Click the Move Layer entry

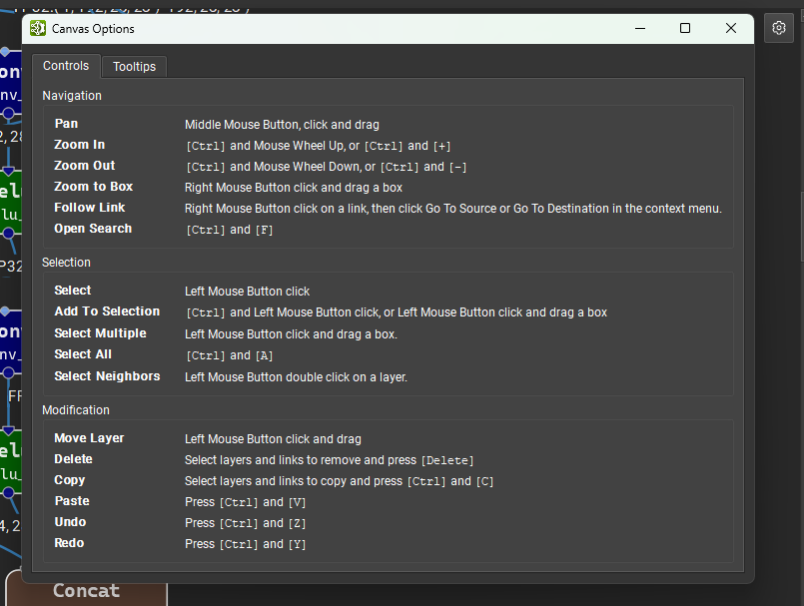tap(89, 437)
